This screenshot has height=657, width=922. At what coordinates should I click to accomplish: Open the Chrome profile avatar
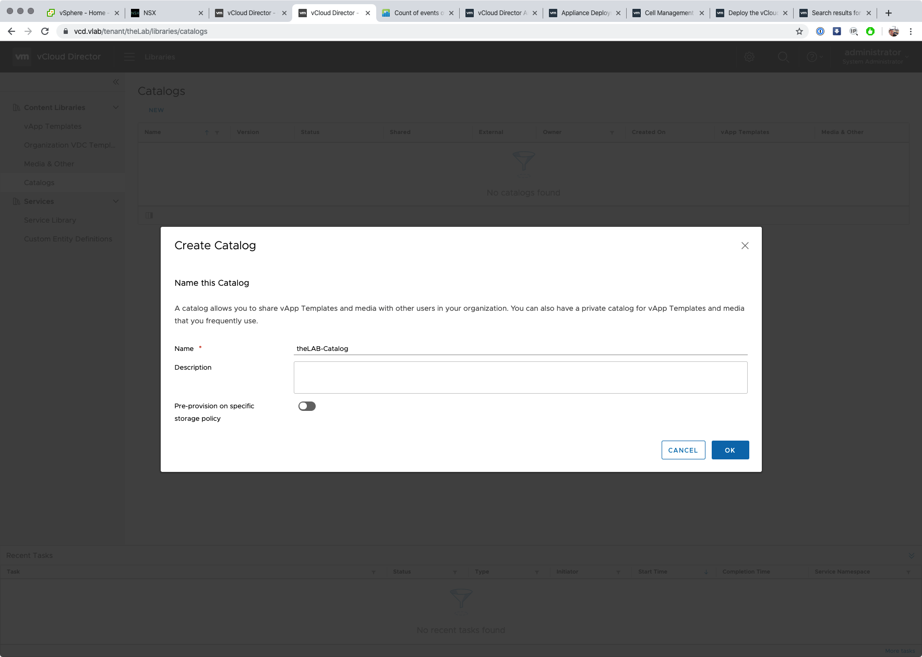[893, 31]
